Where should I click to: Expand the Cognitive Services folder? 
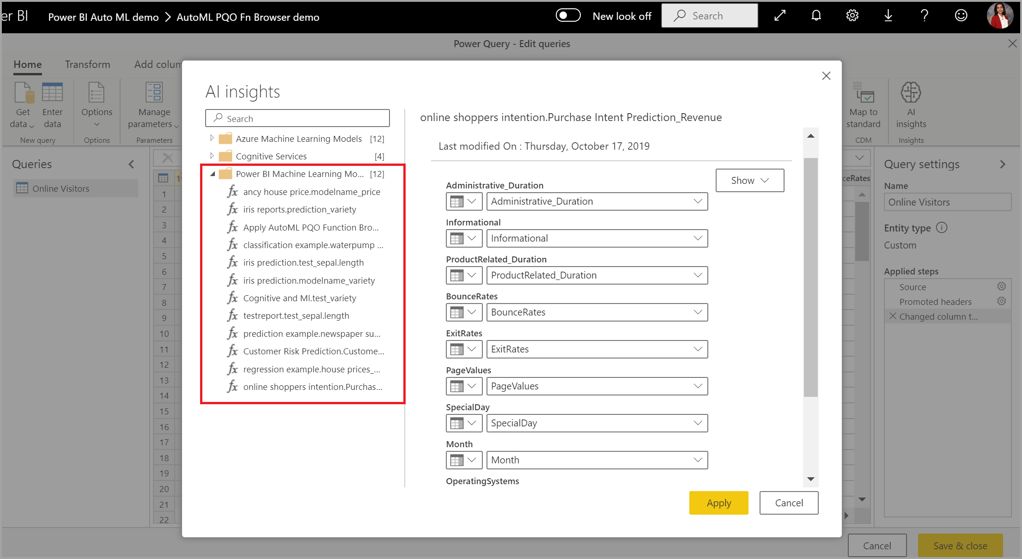[x=211, y=156]
